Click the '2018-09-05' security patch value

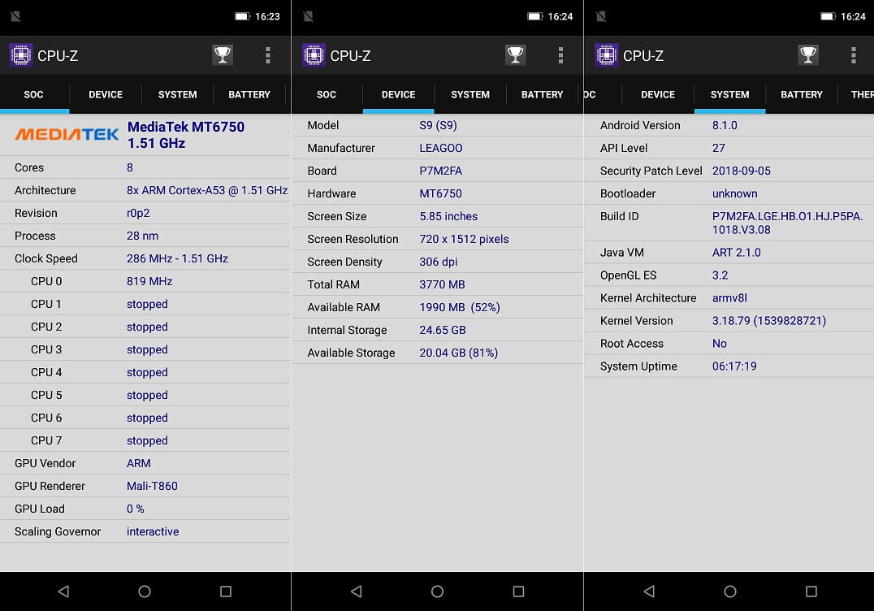click(742, 171)
